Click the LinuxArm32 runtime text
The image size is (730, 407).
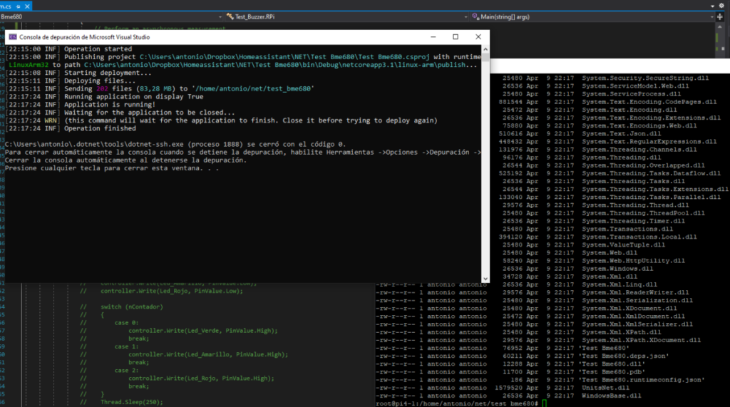pos(29,65)
